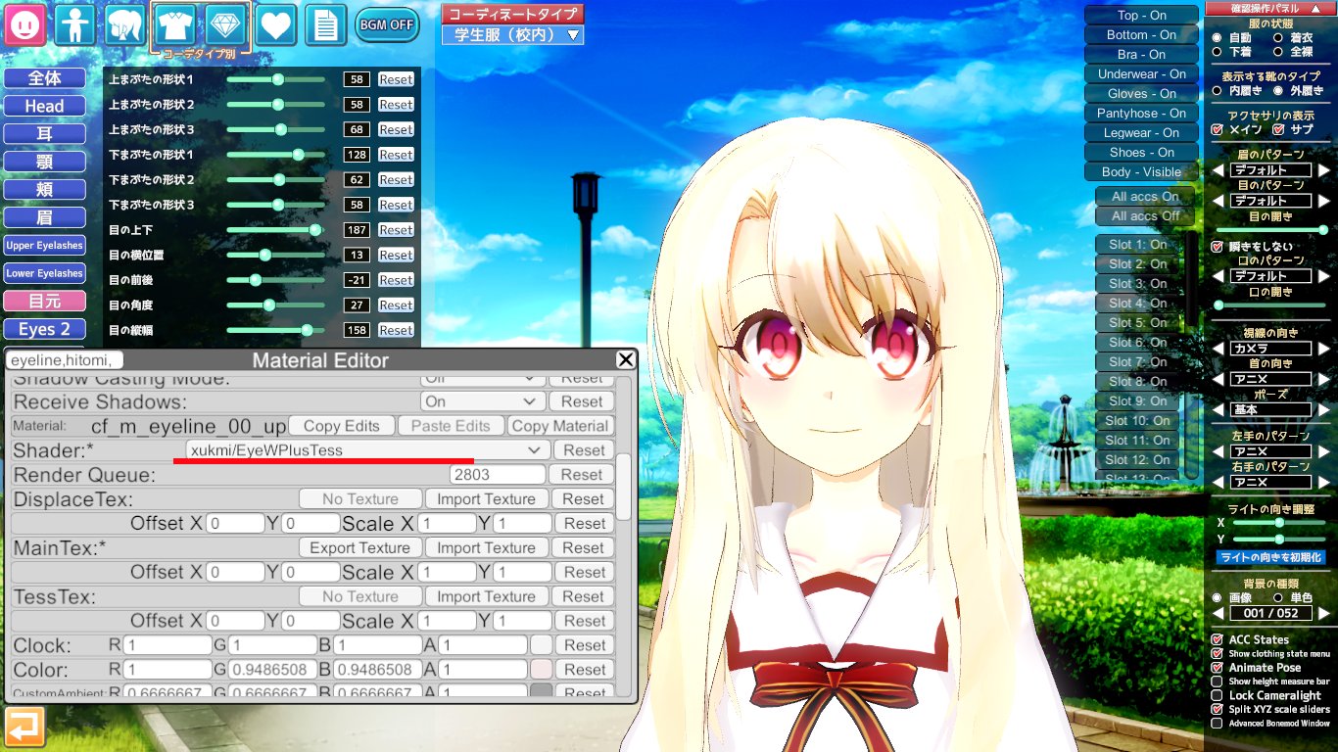Open the clothing shirt category icon

[x=175, y=23]
